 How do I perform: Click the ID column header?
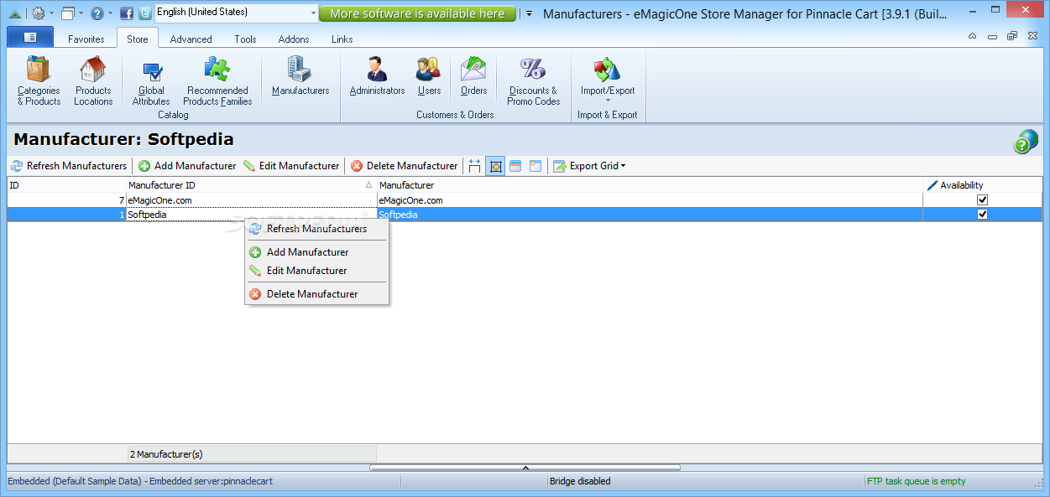[x=66, y=185]
